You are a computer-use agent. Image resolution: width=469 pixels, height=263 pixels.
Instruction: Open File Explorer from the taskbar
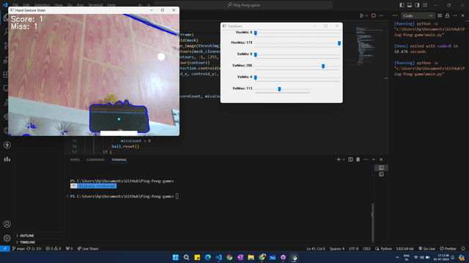pyautogui.click(x=251, y=257)
